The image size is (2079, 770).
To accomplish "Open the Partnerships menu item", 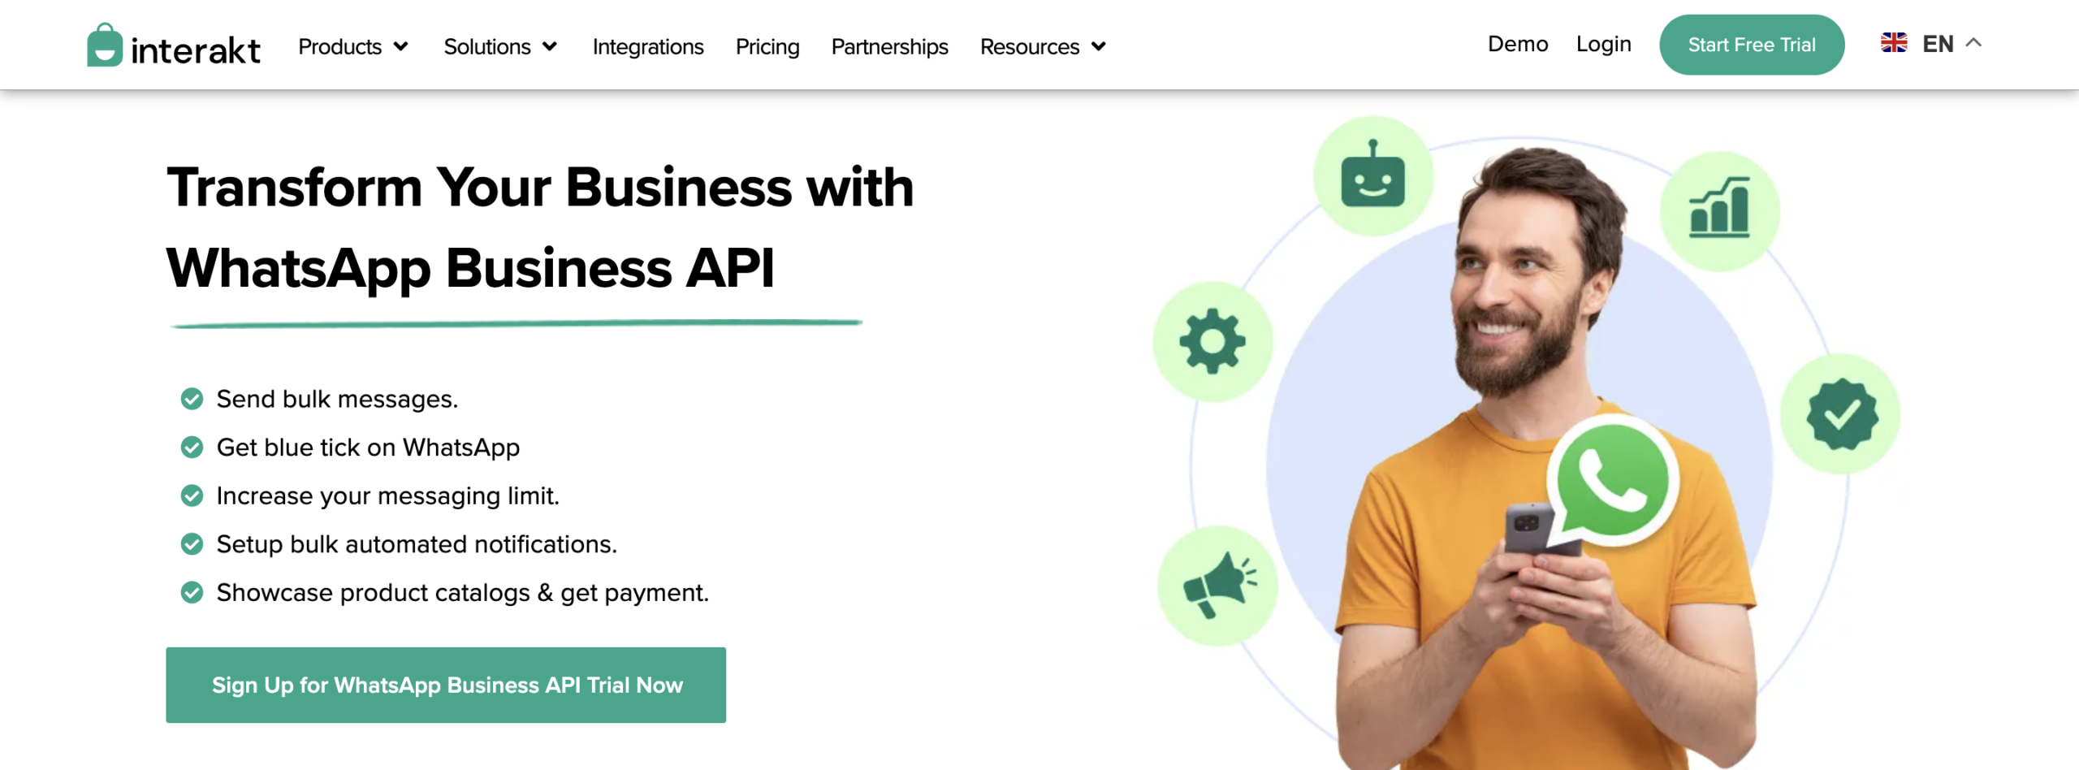I will [889, 46].
